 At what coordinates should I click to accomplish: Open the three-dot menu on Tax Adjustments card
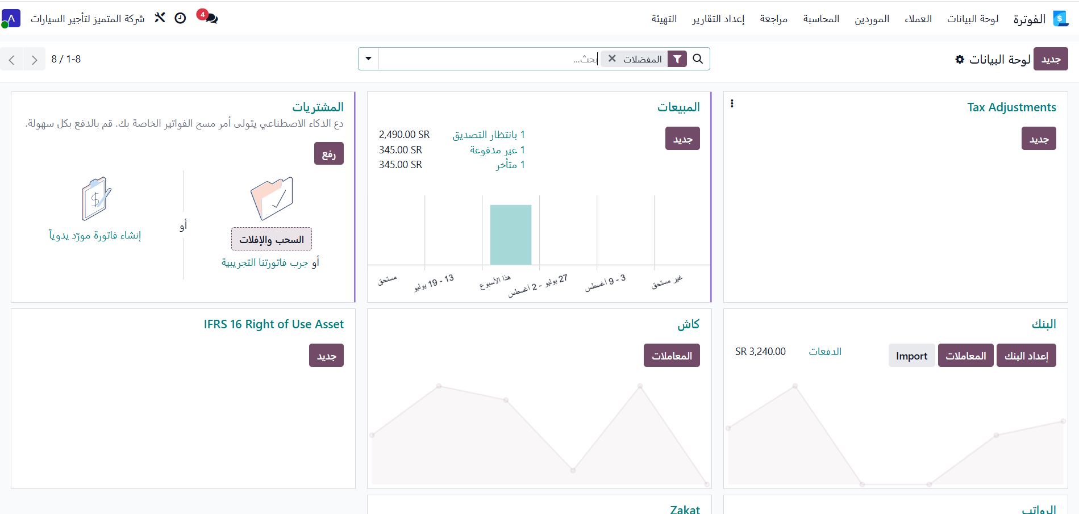pyautogui.click(x=732, y=103)
